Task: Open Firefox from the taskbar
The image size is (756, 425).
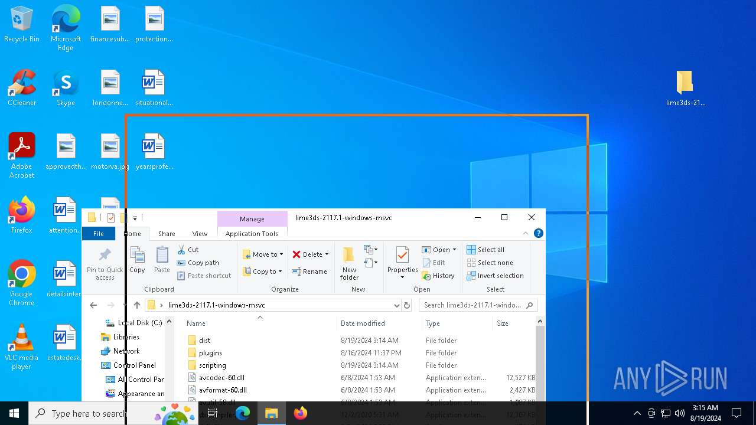Action: click(301, 413)
